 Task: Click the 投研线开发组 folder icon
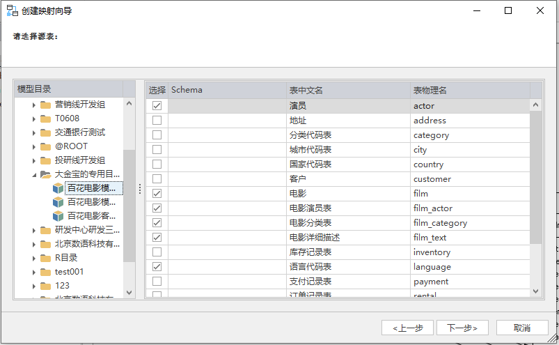[46, 160]
